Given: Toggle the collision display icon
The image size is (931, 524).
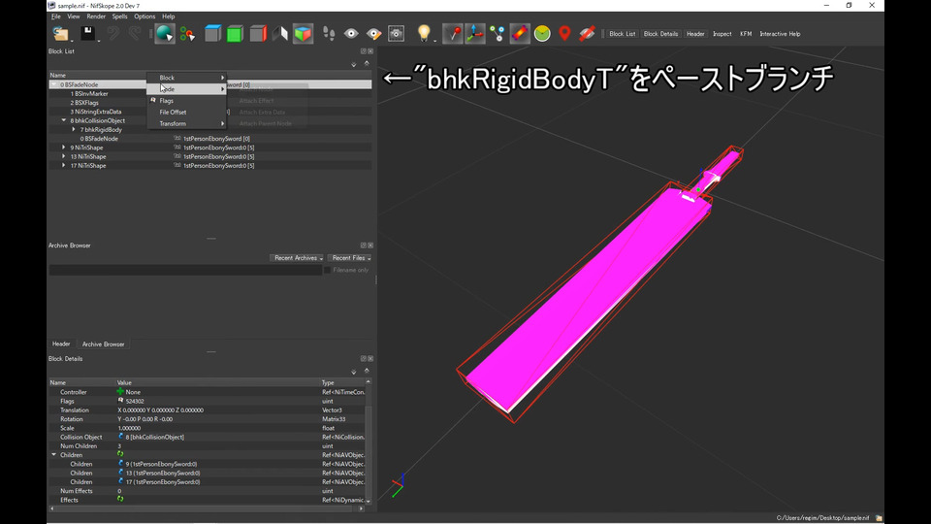Looking at the screenshot, I should coord(520,33).
